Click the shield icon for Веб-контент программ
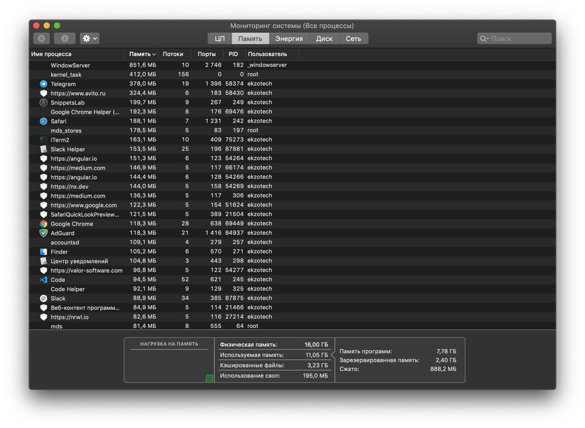 tap(43, 307)
